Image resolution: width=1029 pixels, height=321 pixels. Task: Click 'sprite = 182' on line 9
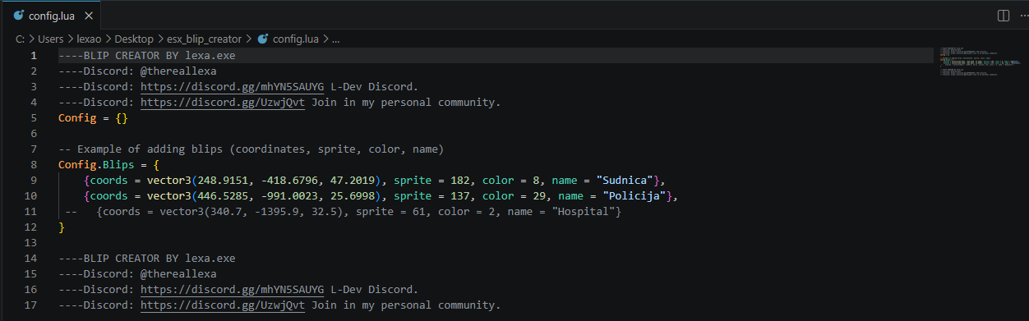point(431,181)
